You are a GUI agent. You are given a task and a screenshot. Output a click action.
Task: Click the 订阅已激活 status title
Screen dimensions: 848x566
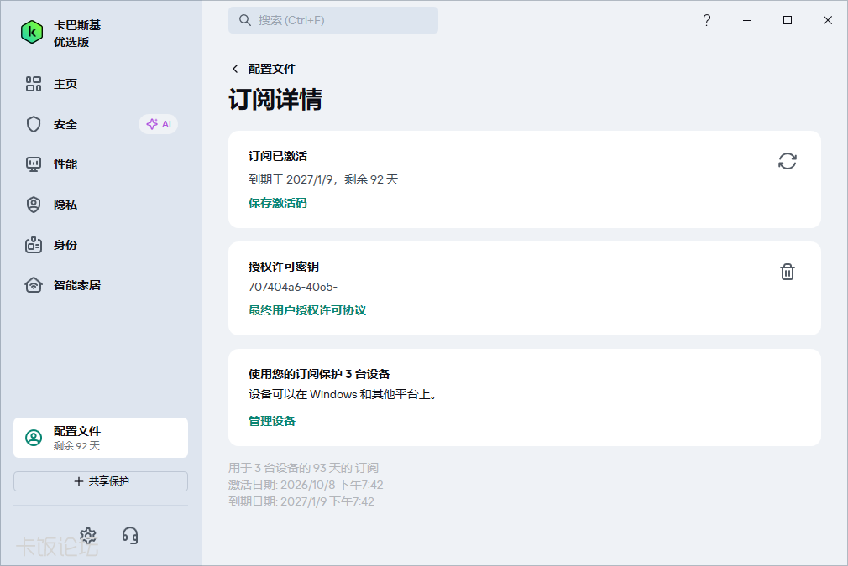[x=278, y=157]
